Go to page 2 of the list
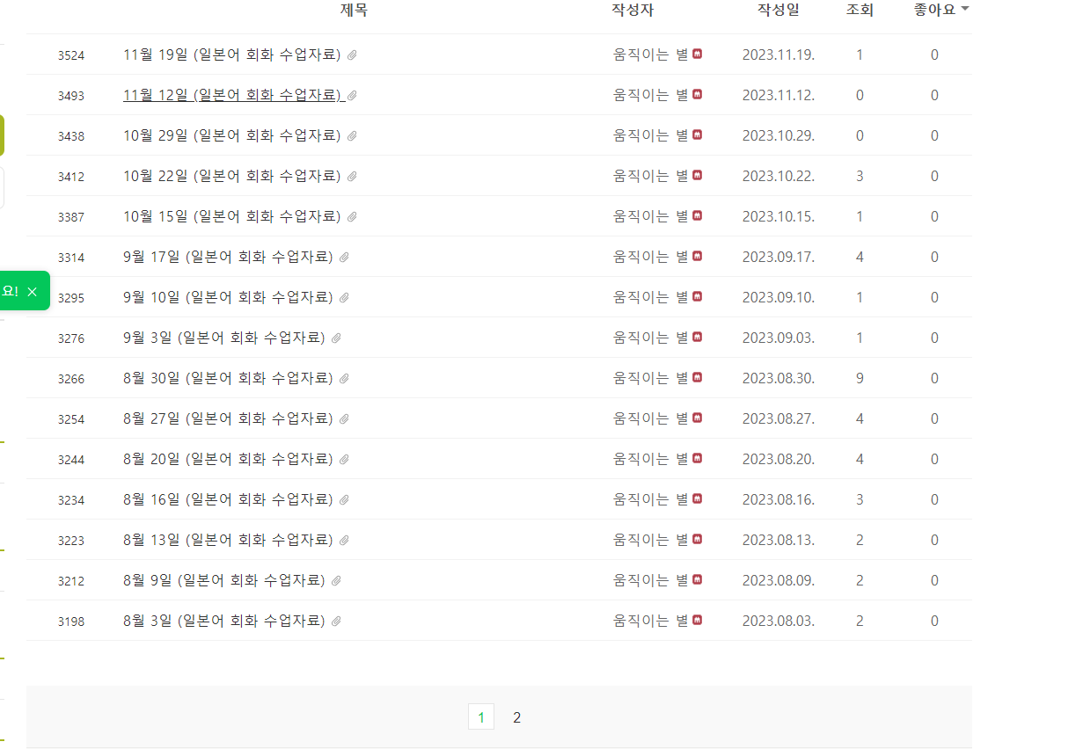 516,717
